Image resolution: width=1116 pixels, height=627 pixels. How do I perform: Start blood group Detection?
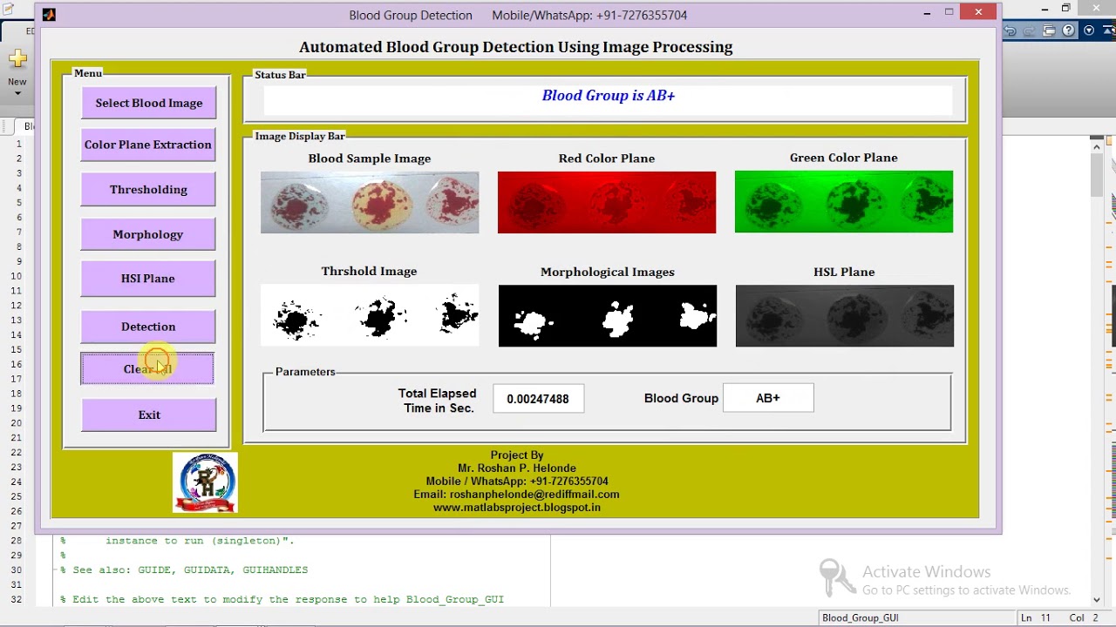[x=148, y=327]
